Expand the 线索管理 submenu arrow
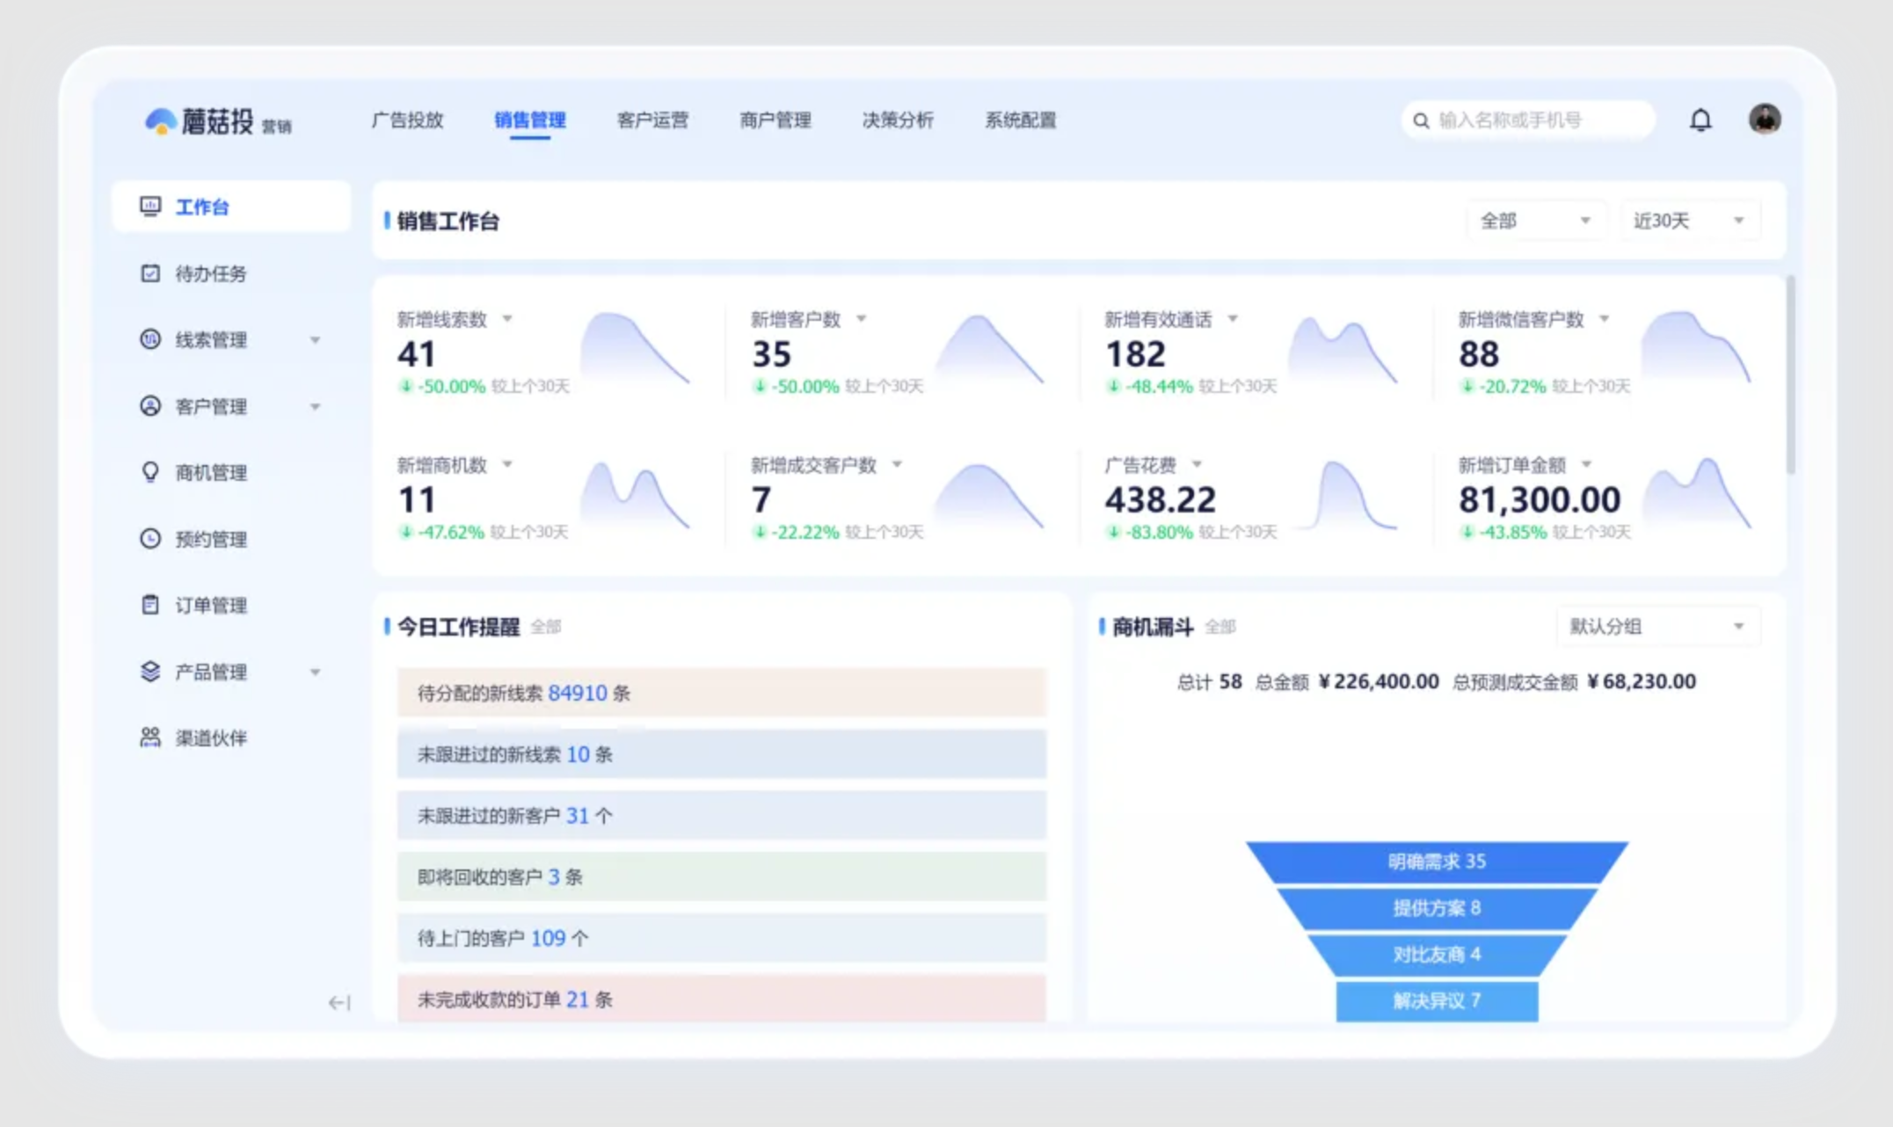 tap(315, 340)
